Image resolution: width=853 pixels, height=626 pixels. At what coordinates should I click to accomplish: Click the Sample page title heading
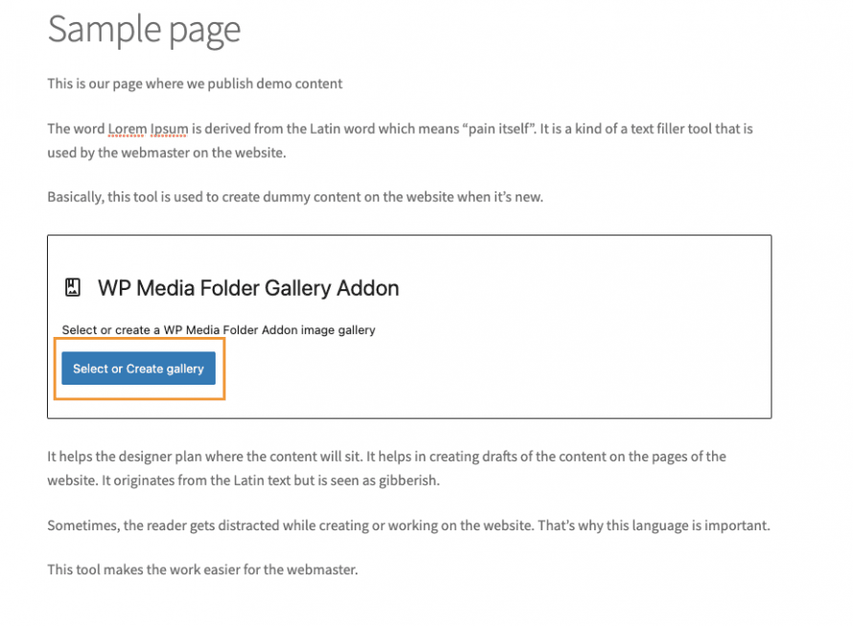click(x=144, y=30)
